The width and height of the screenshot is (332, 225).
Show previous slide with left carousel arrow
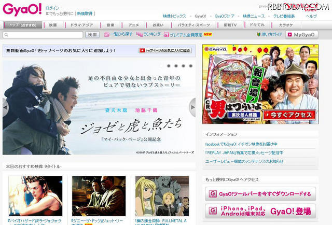pos(6,107)
